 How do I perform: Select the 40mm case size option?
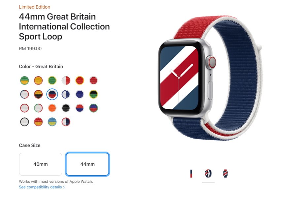[41, 164]
